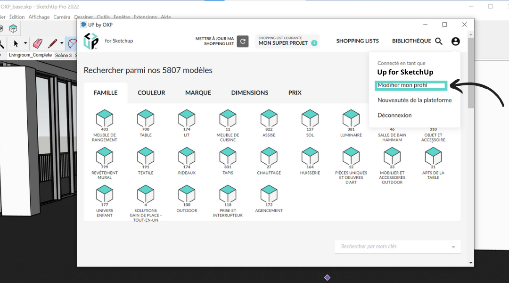This screenshot has height=283, width=509.
Task: Open the Édition menu in SketchUp
Action: point(17,17)
